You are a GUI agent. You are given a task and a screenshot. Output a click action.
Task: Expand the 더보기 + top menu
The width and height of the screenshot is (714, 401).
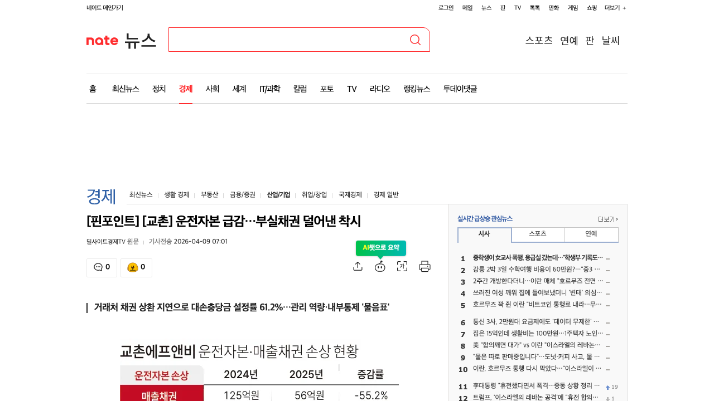pos(615,8)
